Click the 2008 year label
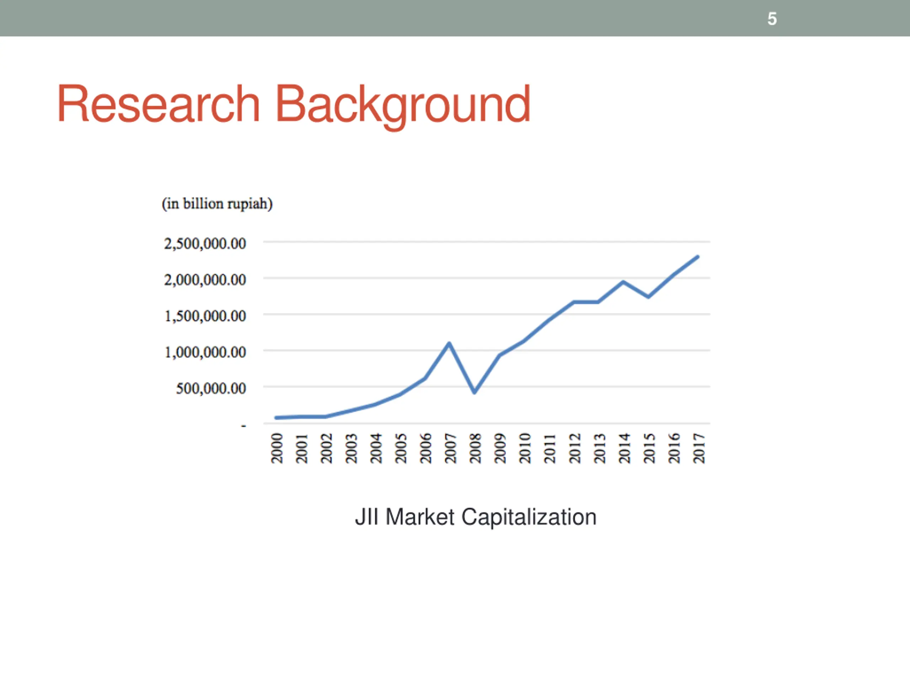This screenshot has height=683, width=910. 475,448
